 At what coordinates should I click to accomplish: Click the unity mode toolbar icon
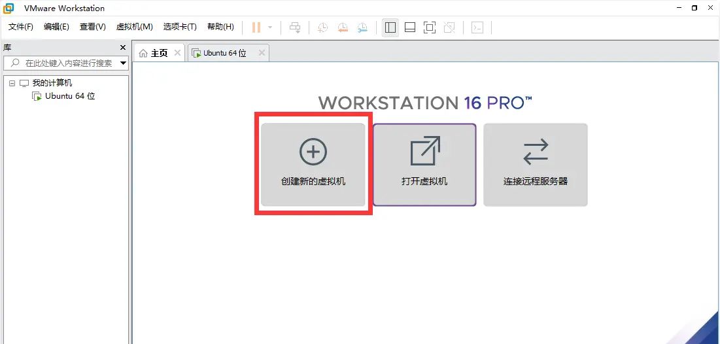449,27
